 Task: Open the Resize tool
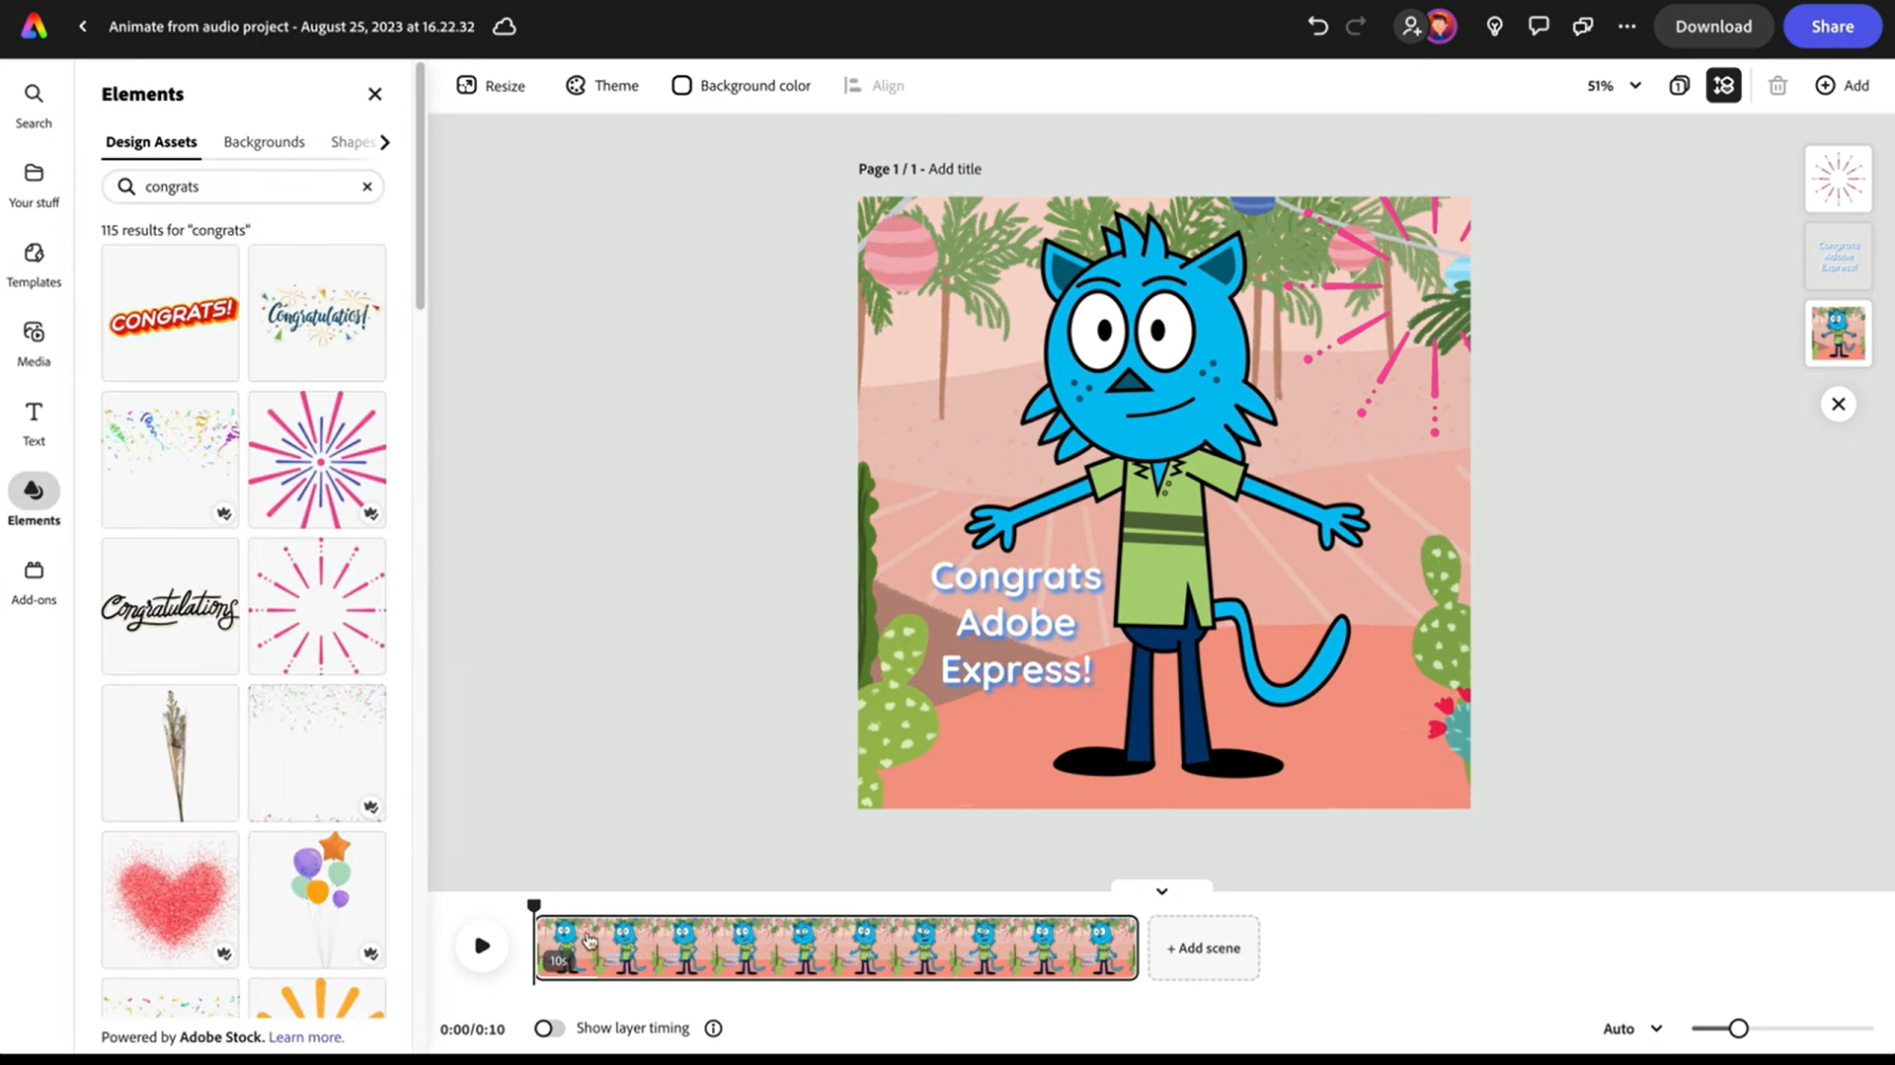490,86
